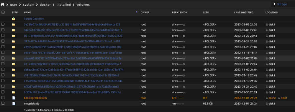Click folder icon for fc369e1012babef25d72 row

coord(13,92)
